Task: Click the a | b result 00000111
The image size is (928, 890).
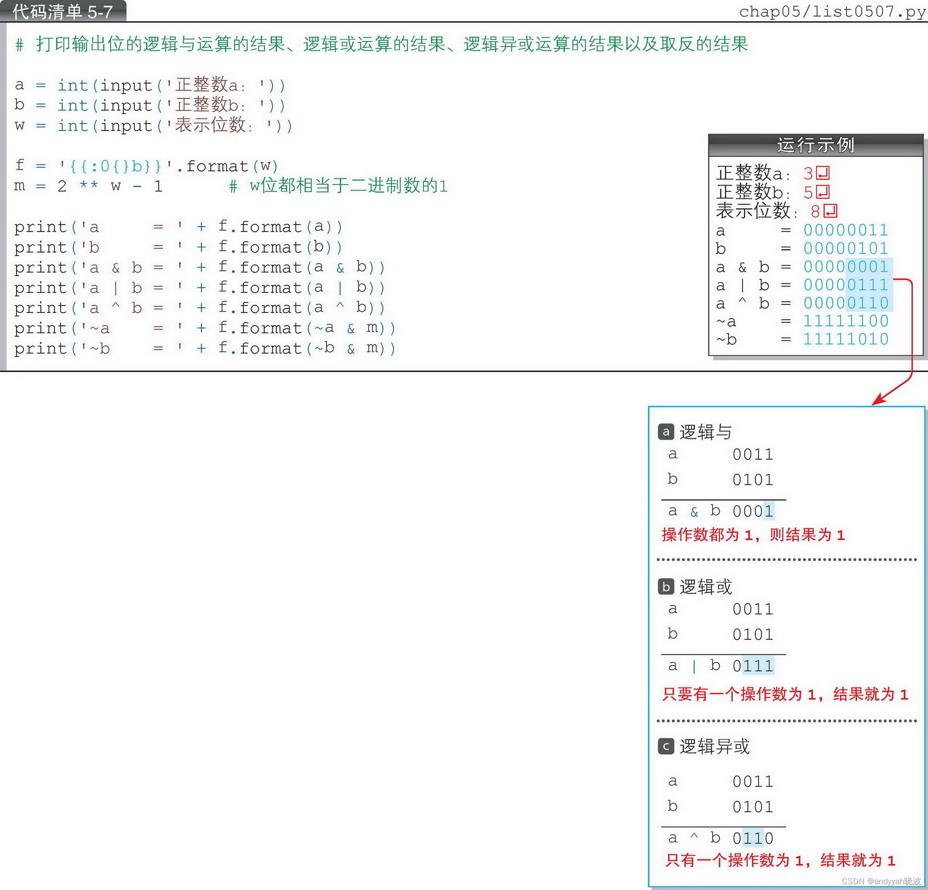Action: click(846, 285)
